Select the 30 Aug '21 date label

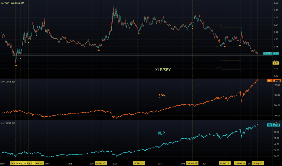(x=257, y=163)
